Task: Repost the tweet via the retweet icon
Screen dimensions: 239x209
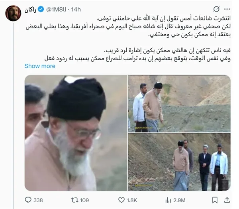Action: (75, 200)
